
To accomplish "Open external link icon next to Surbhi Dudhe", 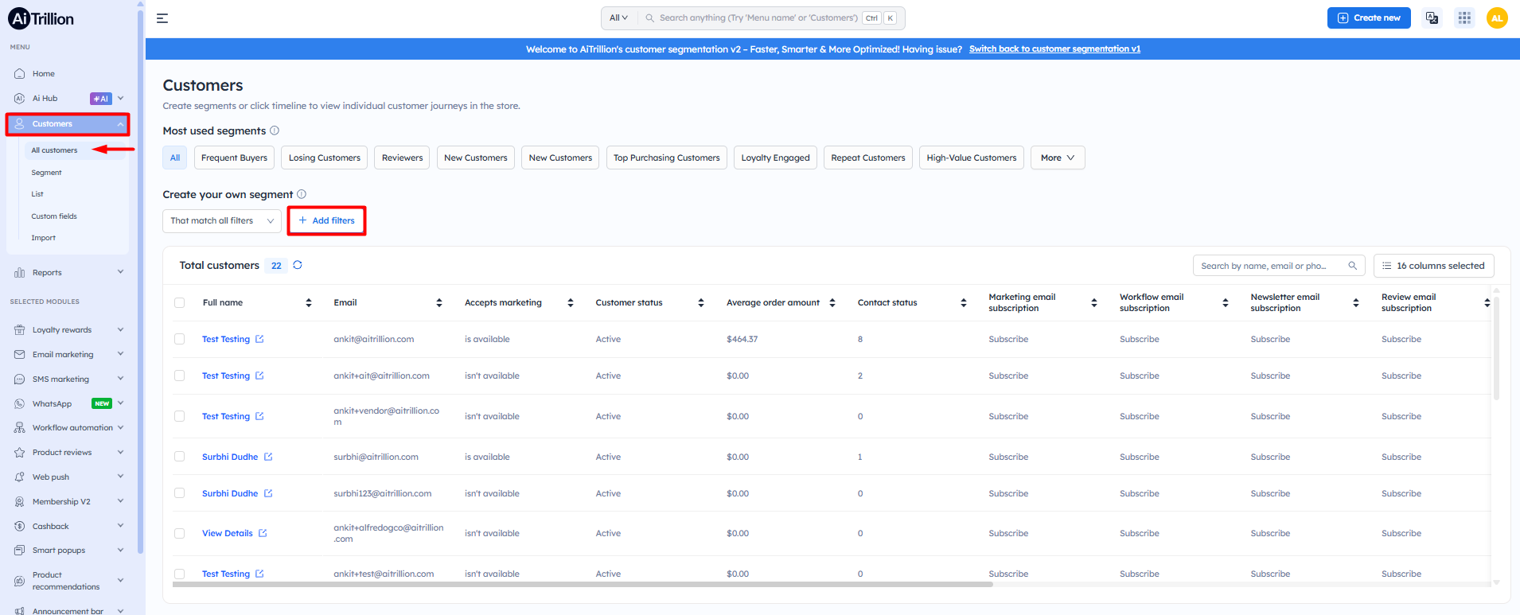I will tap(268, 457).
